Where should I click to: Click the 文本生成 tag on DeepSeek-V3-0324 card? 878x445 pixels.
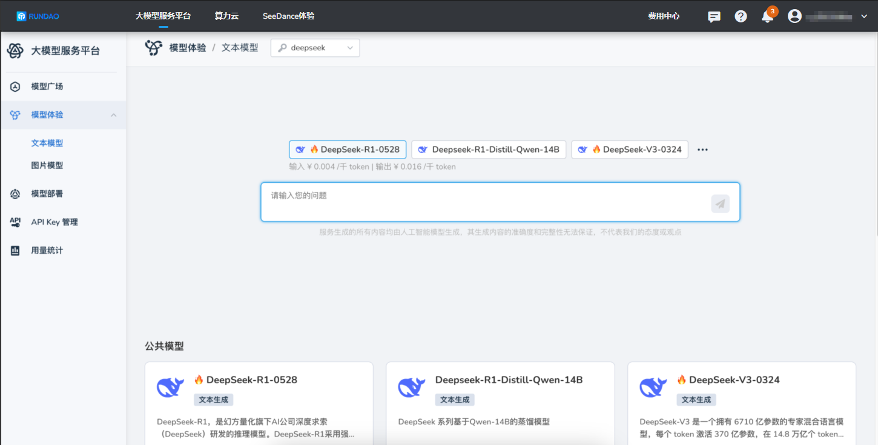point(696,400)
